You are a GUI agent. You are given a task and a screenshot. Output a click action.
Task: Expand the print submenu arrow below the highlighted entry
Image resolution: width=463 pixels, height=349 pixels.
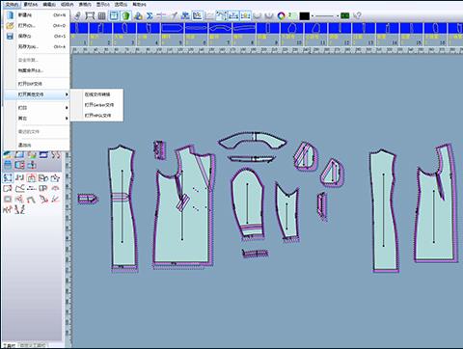click(67, 108)
